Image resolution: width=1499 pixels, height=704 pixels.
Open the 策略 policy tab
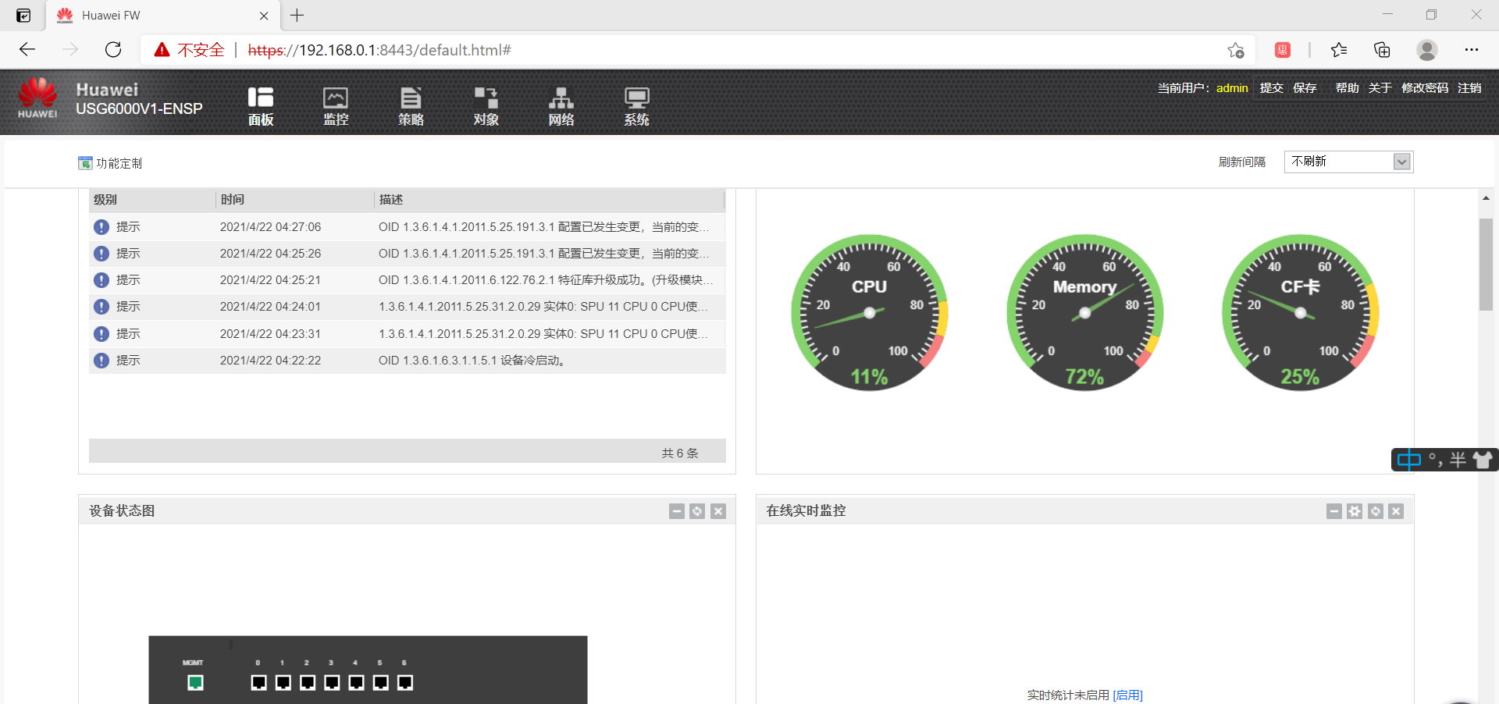click(411, 106)
